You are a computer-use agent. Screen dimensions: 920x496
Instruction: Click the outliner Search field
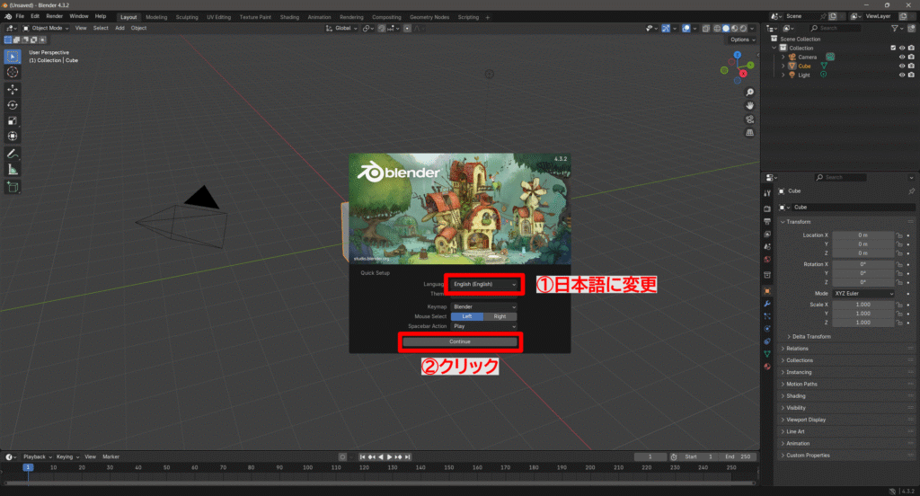pos(836,28)
